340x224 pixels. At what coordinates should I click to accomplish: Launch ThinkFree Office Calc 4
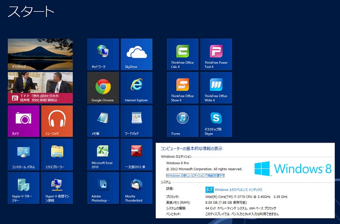183,54
